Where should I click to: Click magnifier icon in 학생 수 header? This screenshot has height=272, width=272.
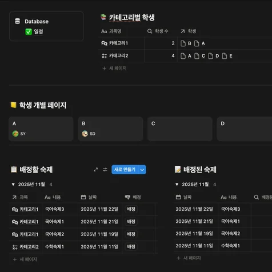pyautogui.click(x=150, y=31)
